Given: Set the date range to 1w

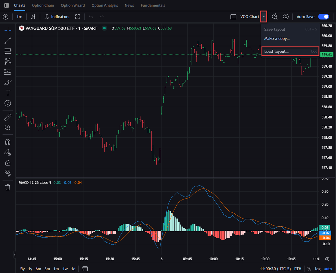Looking at the screenshot, I should 65,269.
